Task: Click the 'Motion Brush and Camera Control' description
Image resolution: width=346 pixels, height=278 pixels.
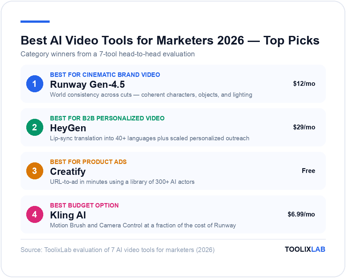Action: click(143, 225)
